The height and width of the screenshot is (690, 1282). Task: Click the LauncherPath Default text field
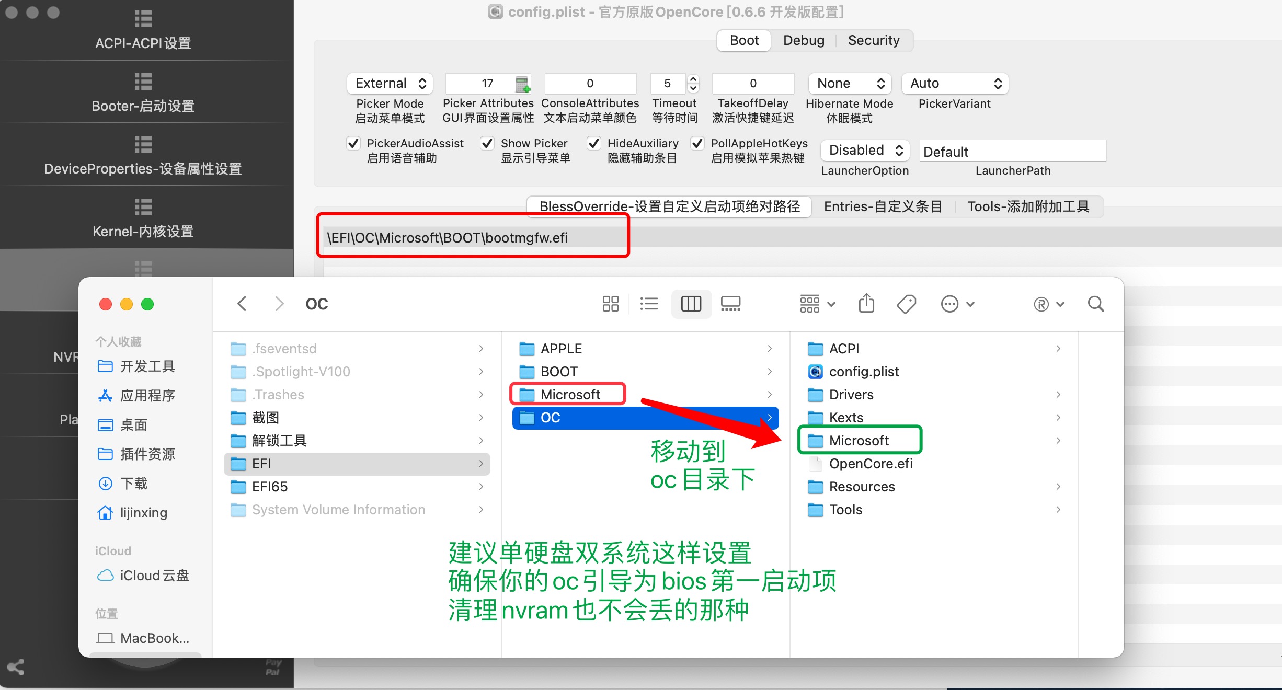[x=1012, y=152]
